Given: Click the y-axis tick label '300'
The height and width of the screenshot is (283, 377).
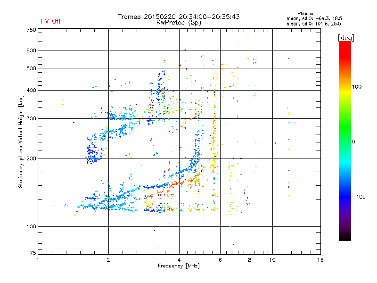Looking at the screenshot, I should [31, 119].
